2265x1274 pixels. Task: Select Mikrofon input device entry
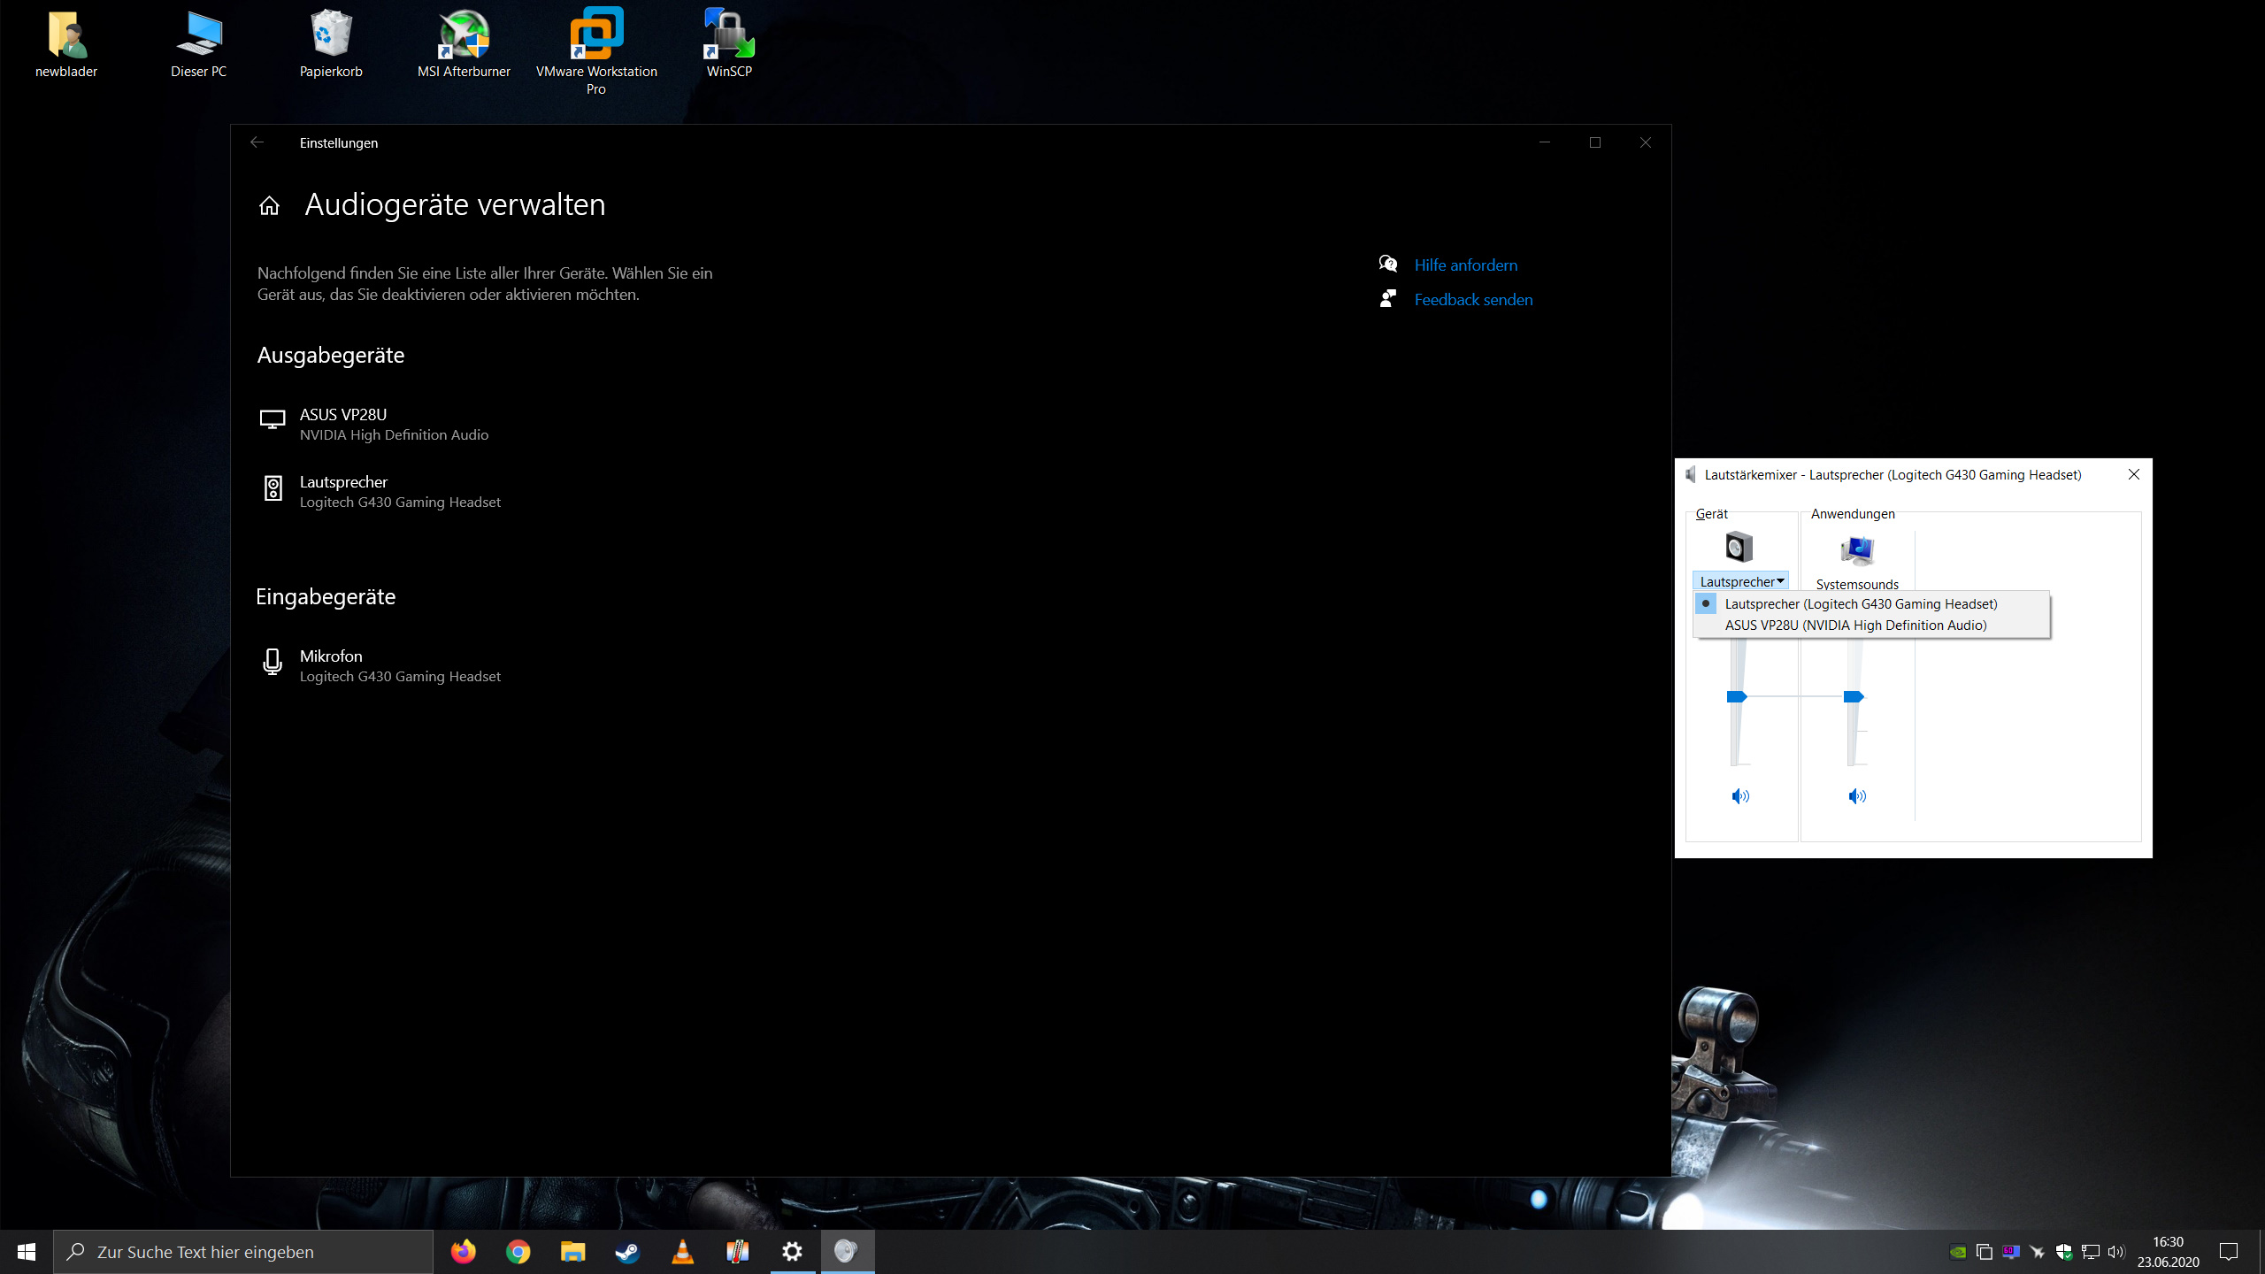pyautogui.click(x=399, y=665)
